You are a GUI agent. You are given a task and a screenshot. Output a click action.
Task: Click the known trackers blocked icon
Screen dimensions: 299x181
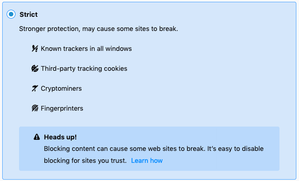click(35, 49)
